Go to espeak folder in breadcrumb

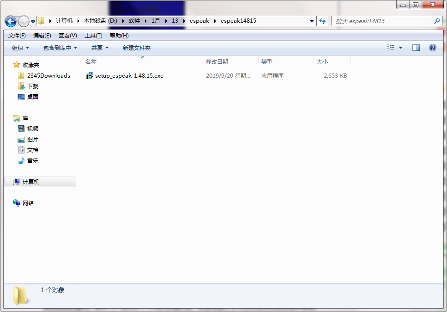(x=199, y=21)
